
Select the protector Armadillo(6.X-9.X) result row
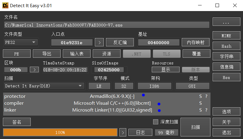click(107, 96)
